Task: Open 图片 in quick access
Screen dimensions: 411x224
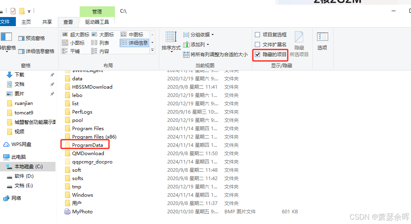Action: coord(19,94)
